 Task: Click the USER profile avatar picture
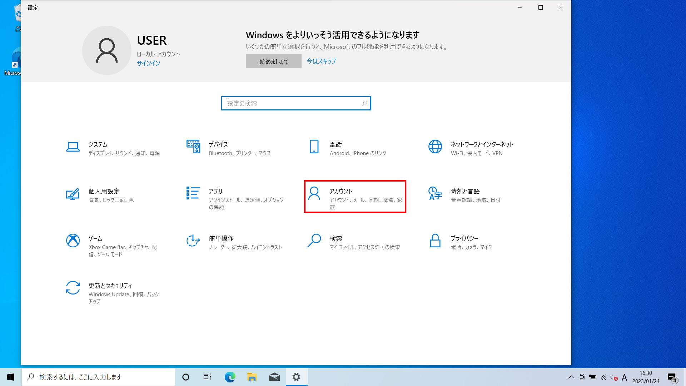[107, 50]
